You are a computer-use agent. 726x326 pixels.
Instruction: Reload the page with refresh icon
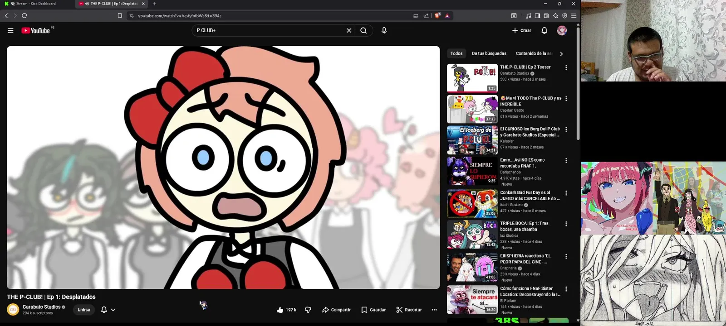pos(25,15)
